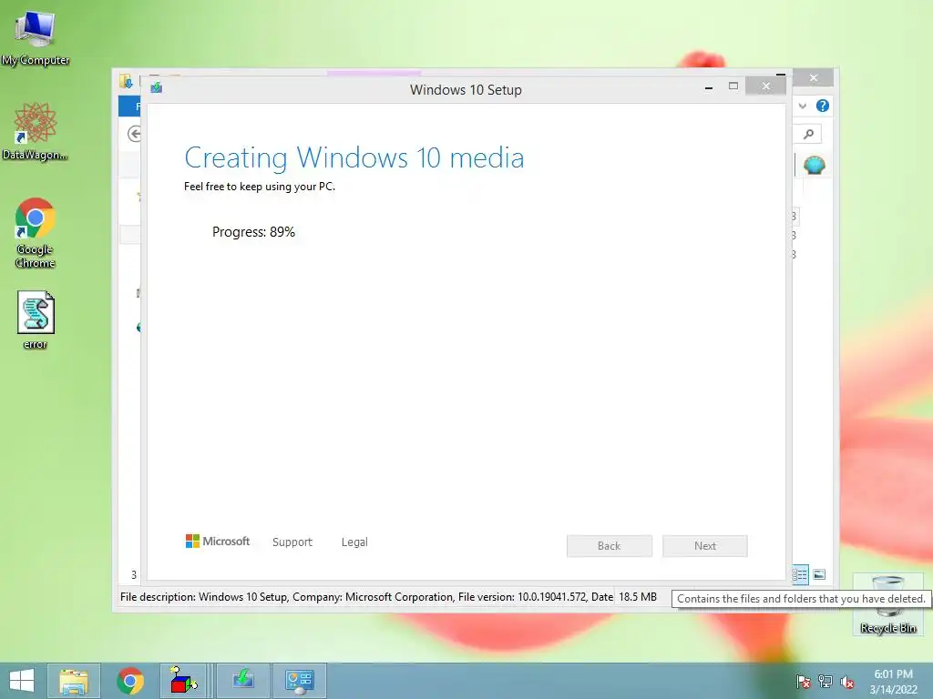The image size is (933, 699).
Task: Expand the Explorer ribbon chevron
Action: click(803, 106)
